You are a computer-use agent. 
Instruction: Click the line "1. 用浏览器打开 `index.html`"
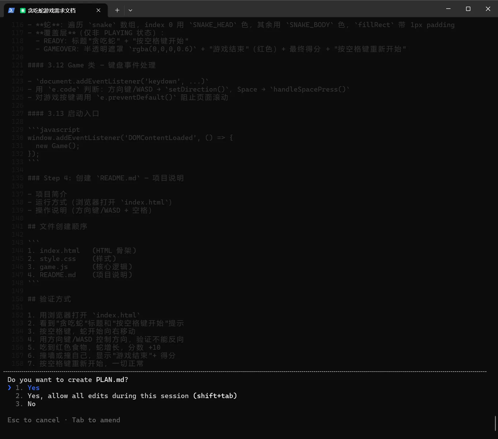(x=84, y=315)
